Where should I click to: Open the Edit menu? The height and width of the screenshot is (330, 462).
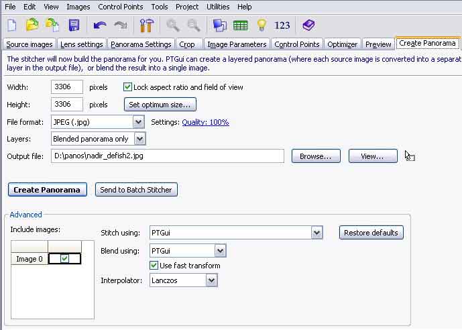30,7
